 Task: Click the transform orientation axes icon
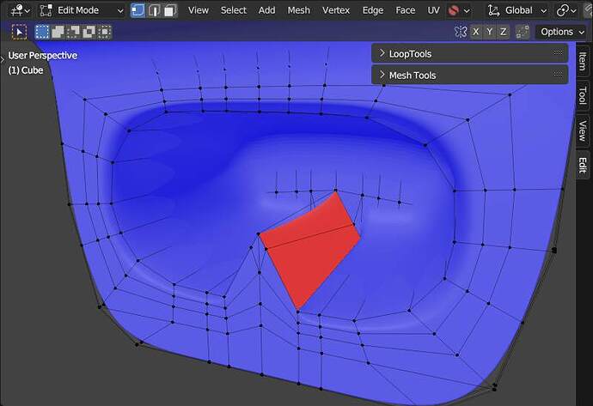[493, 10]
